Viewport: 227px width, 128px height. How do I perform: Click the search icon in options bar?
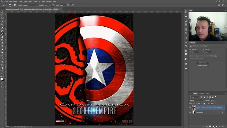[x=219, y=5]
